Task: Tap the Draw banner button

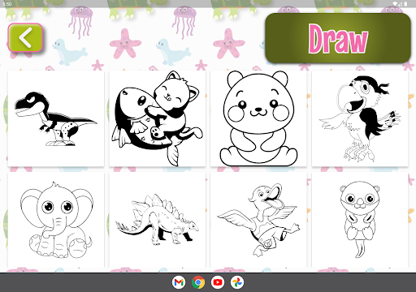Action: tap(338, 38)
